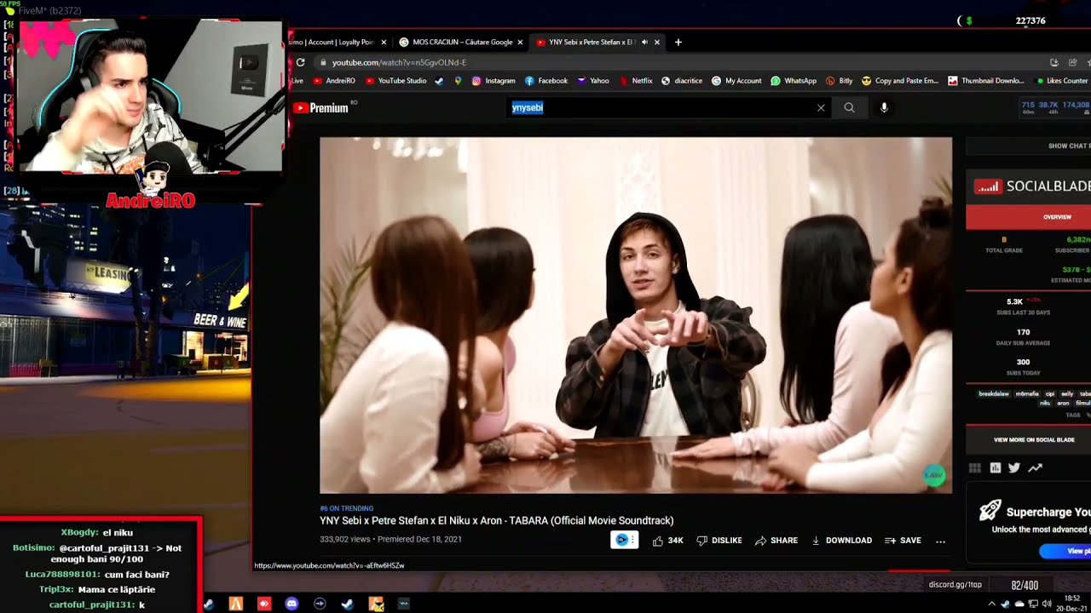Open the Netflix bookmark
Image resolution: width=1091 pixels, height=613 pixels.
636,81
